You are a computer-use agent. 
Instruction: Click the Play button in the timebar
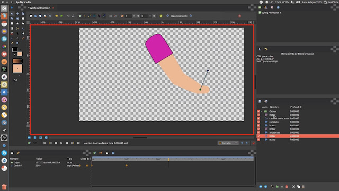(61, 143)
